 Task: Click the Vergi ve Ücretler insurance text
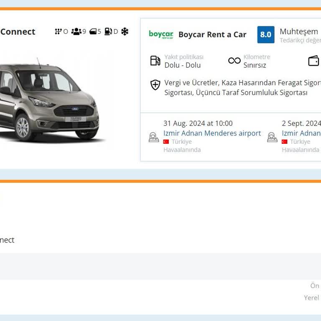pos(242,87)
